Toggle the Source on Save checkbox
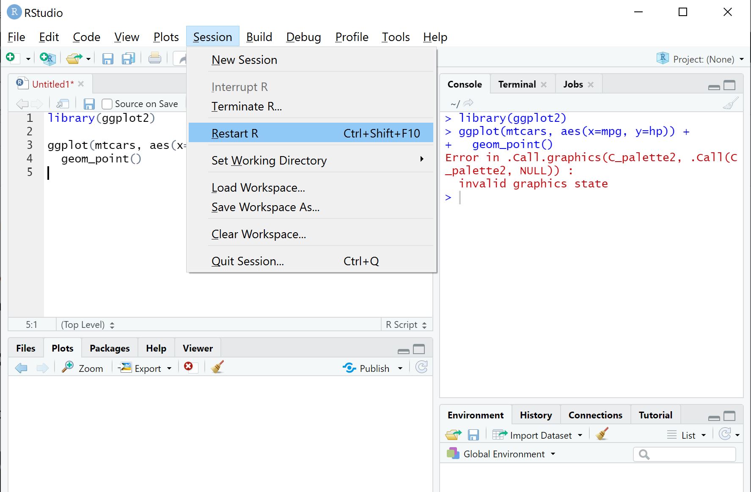This screenshot has height=492, width=751. tap(107, 104)
